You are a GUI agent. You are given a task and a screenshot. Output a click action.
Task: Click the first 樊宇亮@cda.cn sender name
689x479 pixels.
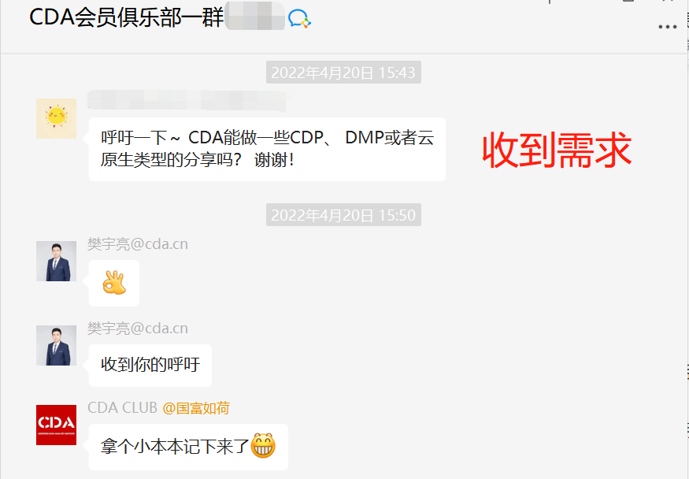point(138,244)
